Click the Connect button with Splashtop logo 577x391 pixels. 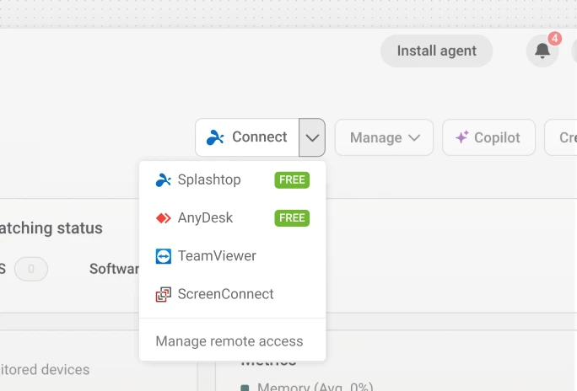tap(247, 137)
